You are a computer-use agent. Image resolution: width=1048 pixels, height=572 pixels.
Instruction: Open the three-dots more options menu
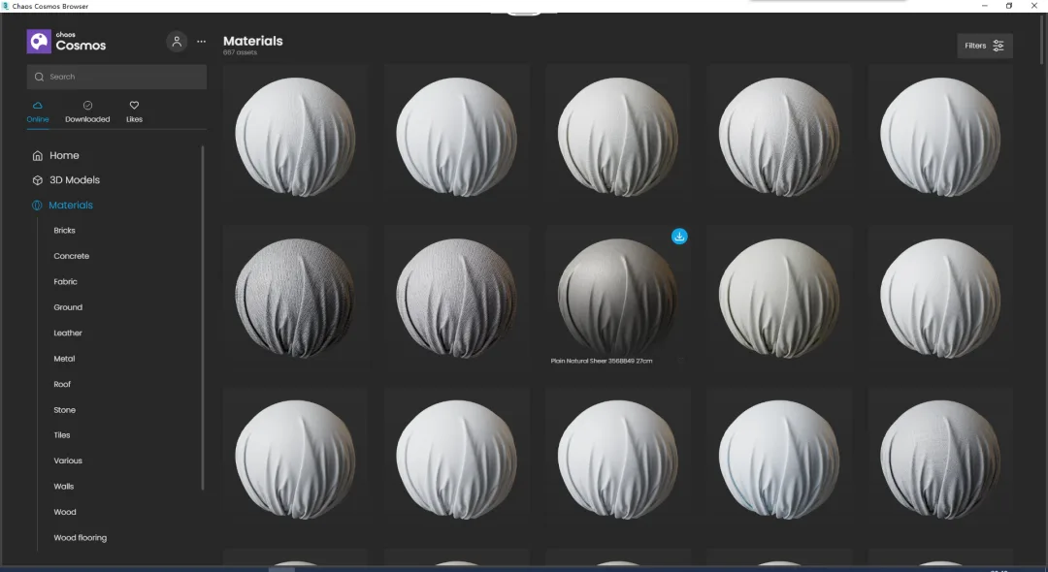[x=201, y=42]
